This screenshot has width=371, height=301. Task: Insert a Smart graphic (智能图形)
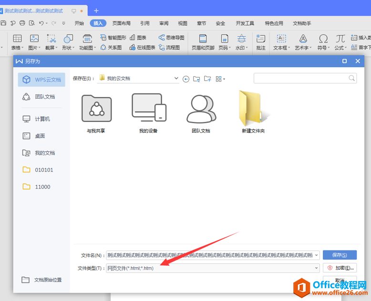(x=113, y=38)
